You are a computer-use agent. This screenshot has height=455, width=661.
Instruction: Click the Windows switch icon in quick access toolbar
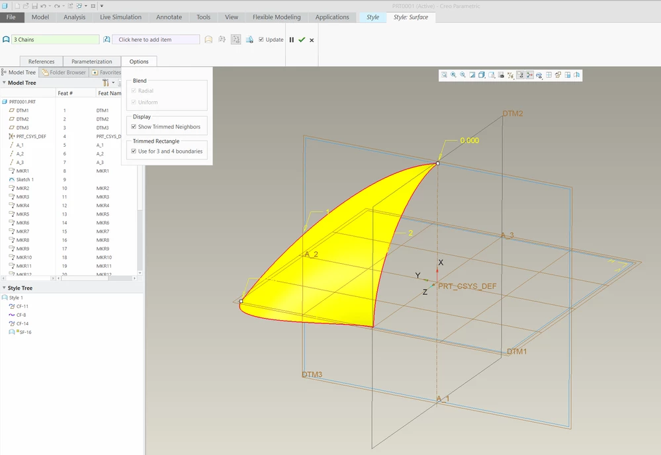pyautogui.click(x=79, y=6)
